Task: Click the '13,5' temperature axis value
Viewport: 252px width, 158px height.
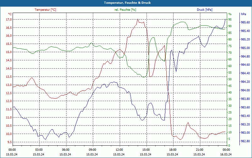Action: pos(9,77)
